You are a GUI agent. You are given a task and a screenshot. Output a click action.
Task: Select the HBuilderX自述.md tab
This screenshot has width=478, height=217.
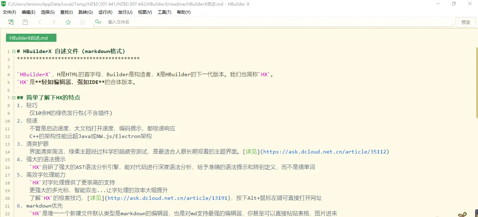(x=31, y=38)
